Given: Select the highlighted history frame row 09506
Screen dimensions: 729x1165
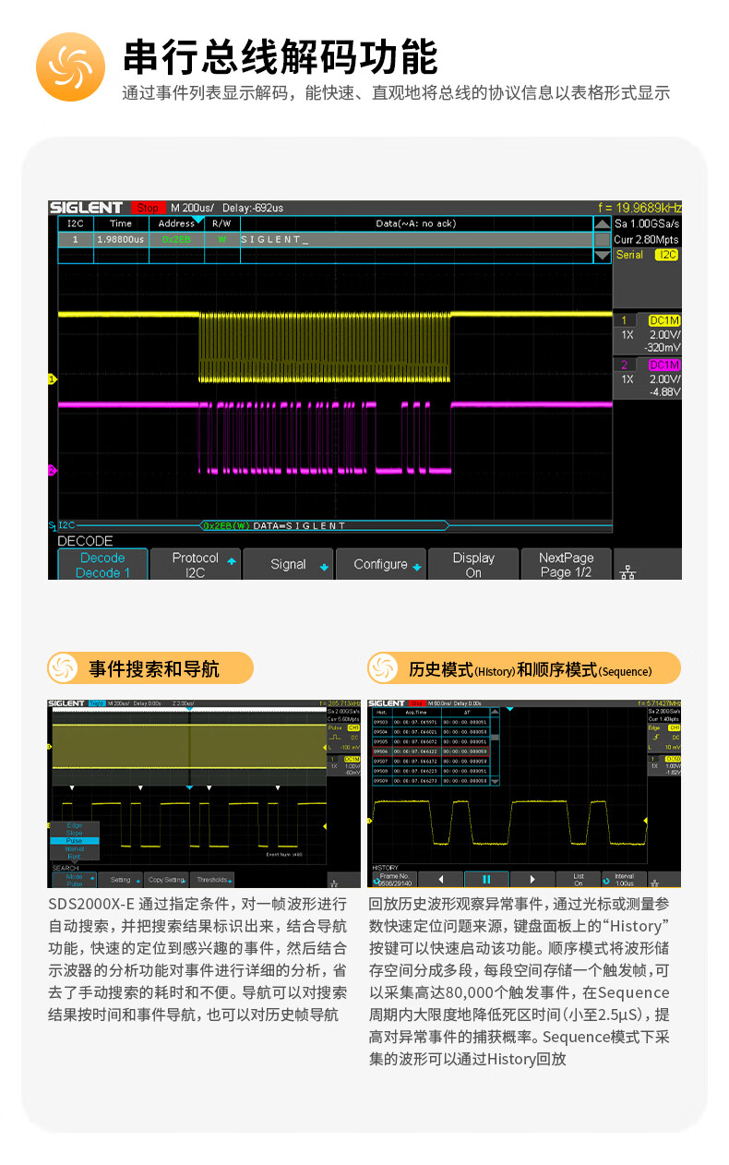Looking at the screenshot, I should tap(429, 751).
